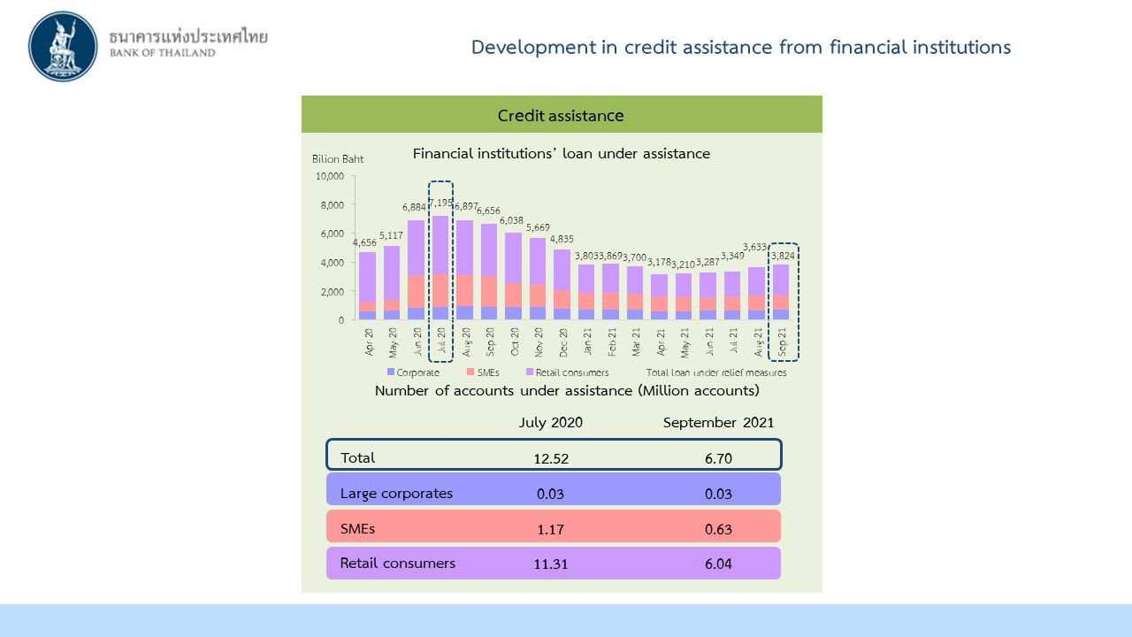Image resolution: width=1132 pixels, height=637 pixels.
Task: Click the '4,656' data label above Apr 20
Action: (x=365, y=243)
